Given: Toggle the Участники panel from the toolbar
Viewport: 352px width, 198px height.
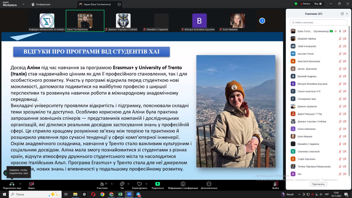Looking at the screenshot, I should coord(102,184).
